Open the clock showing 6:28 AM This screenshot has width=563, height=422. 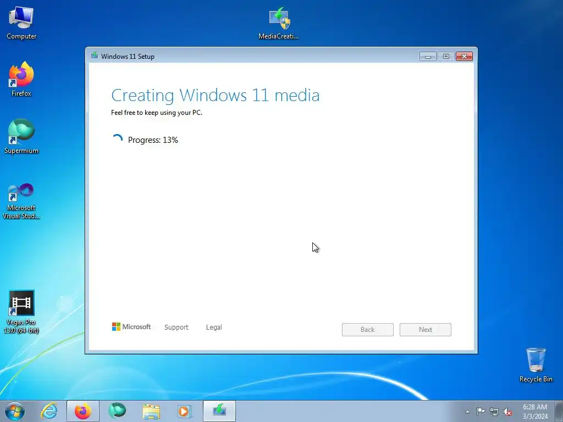point(535,412)
